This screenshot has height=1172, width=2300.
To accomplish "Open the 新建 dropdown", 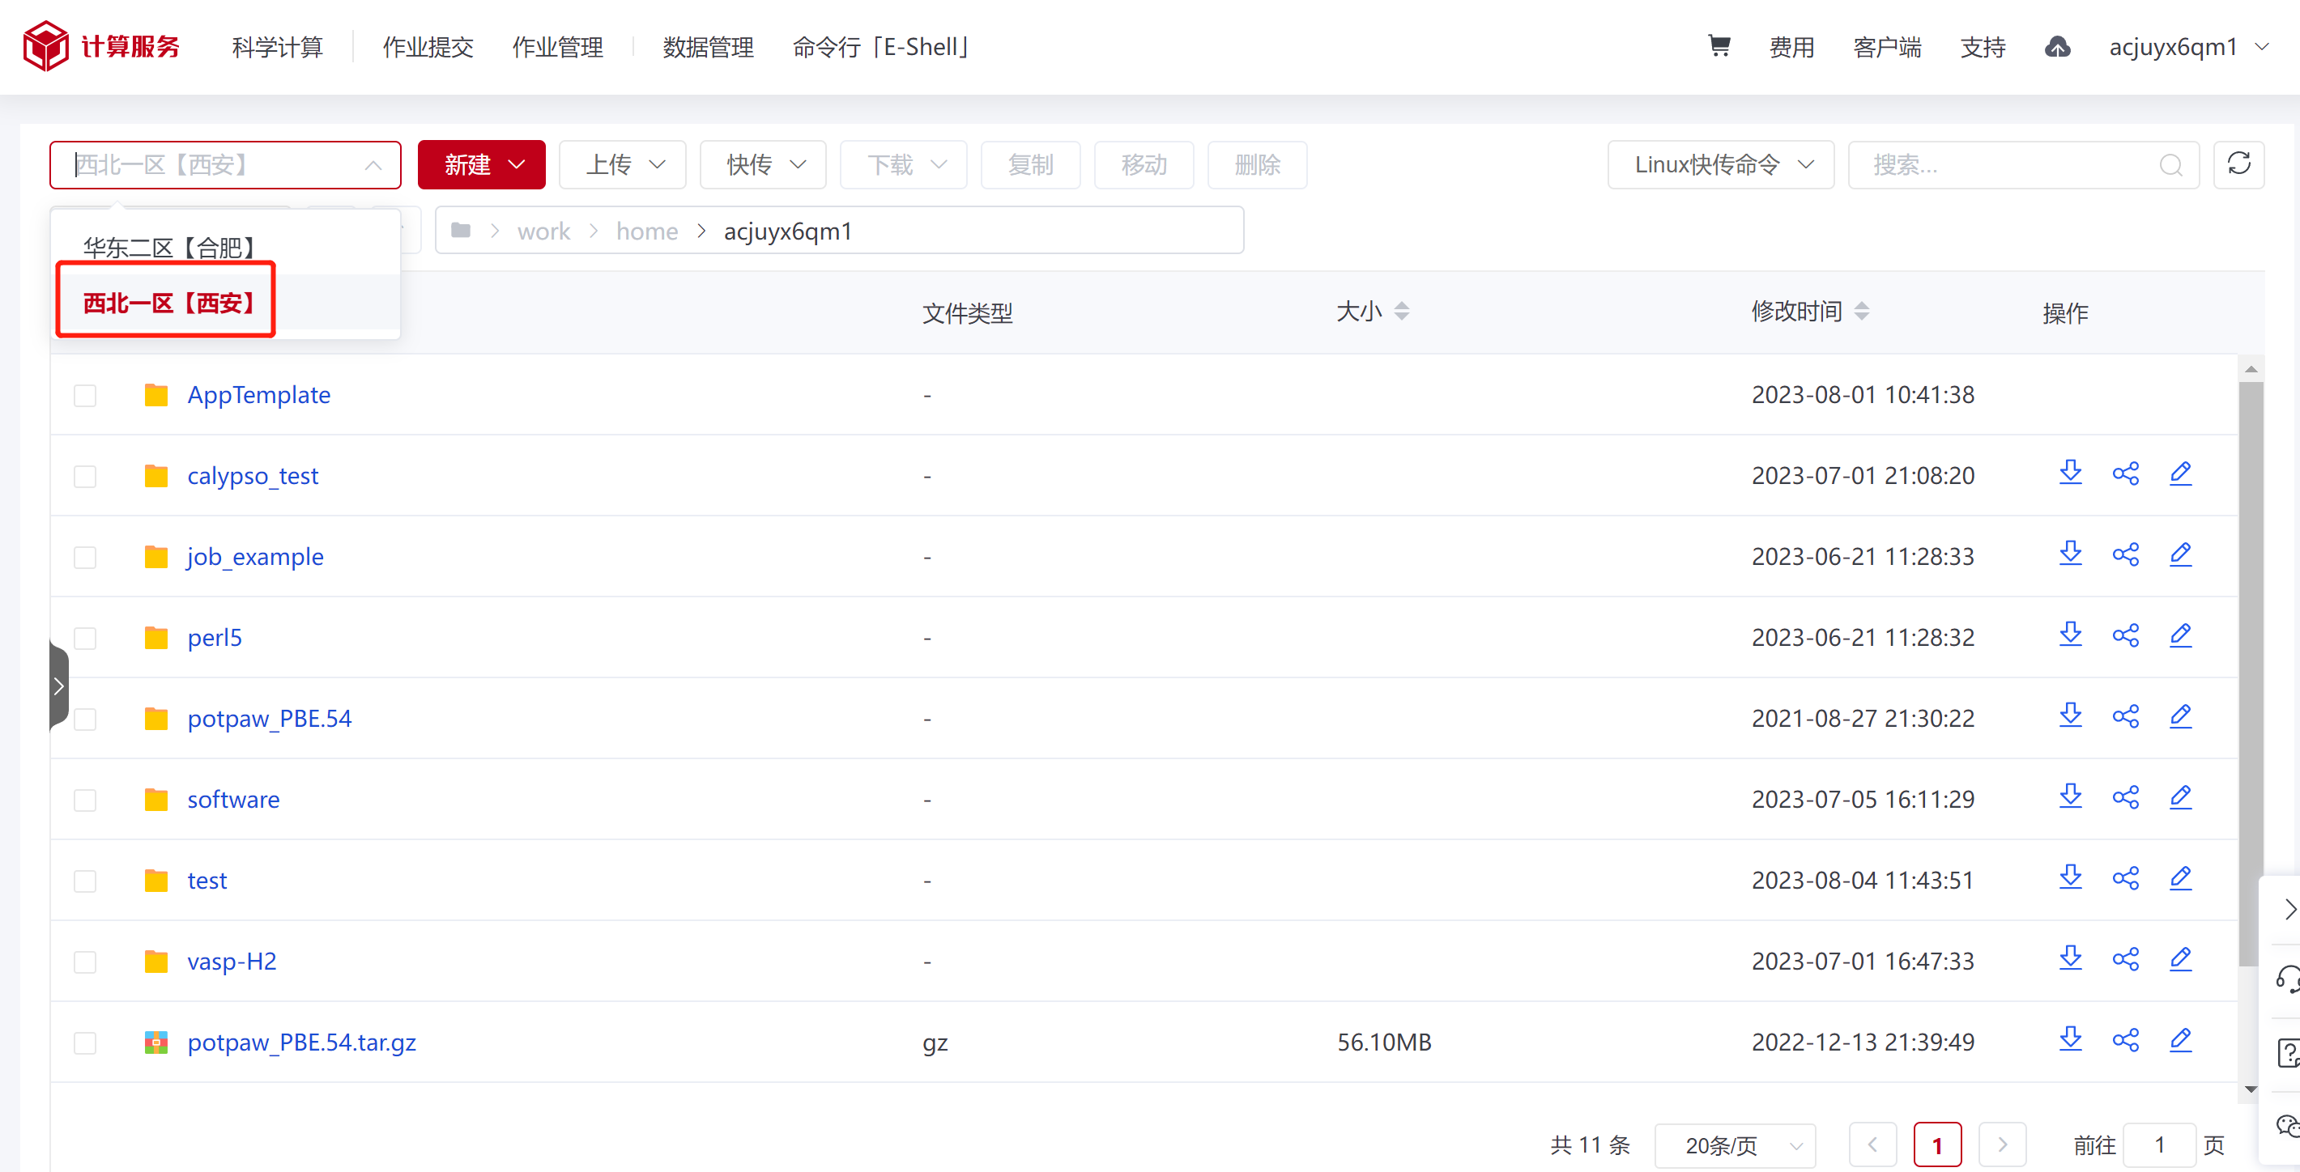I will [481, 165].
